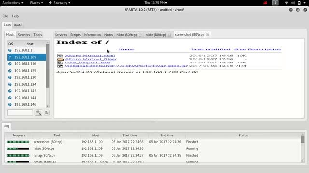The image size is (309, 173).
Task: Open the Information tab
Action: point(92,35)
